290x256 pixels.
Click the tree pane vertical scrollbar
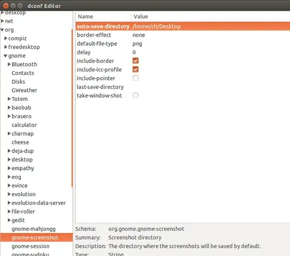point(72,108)
